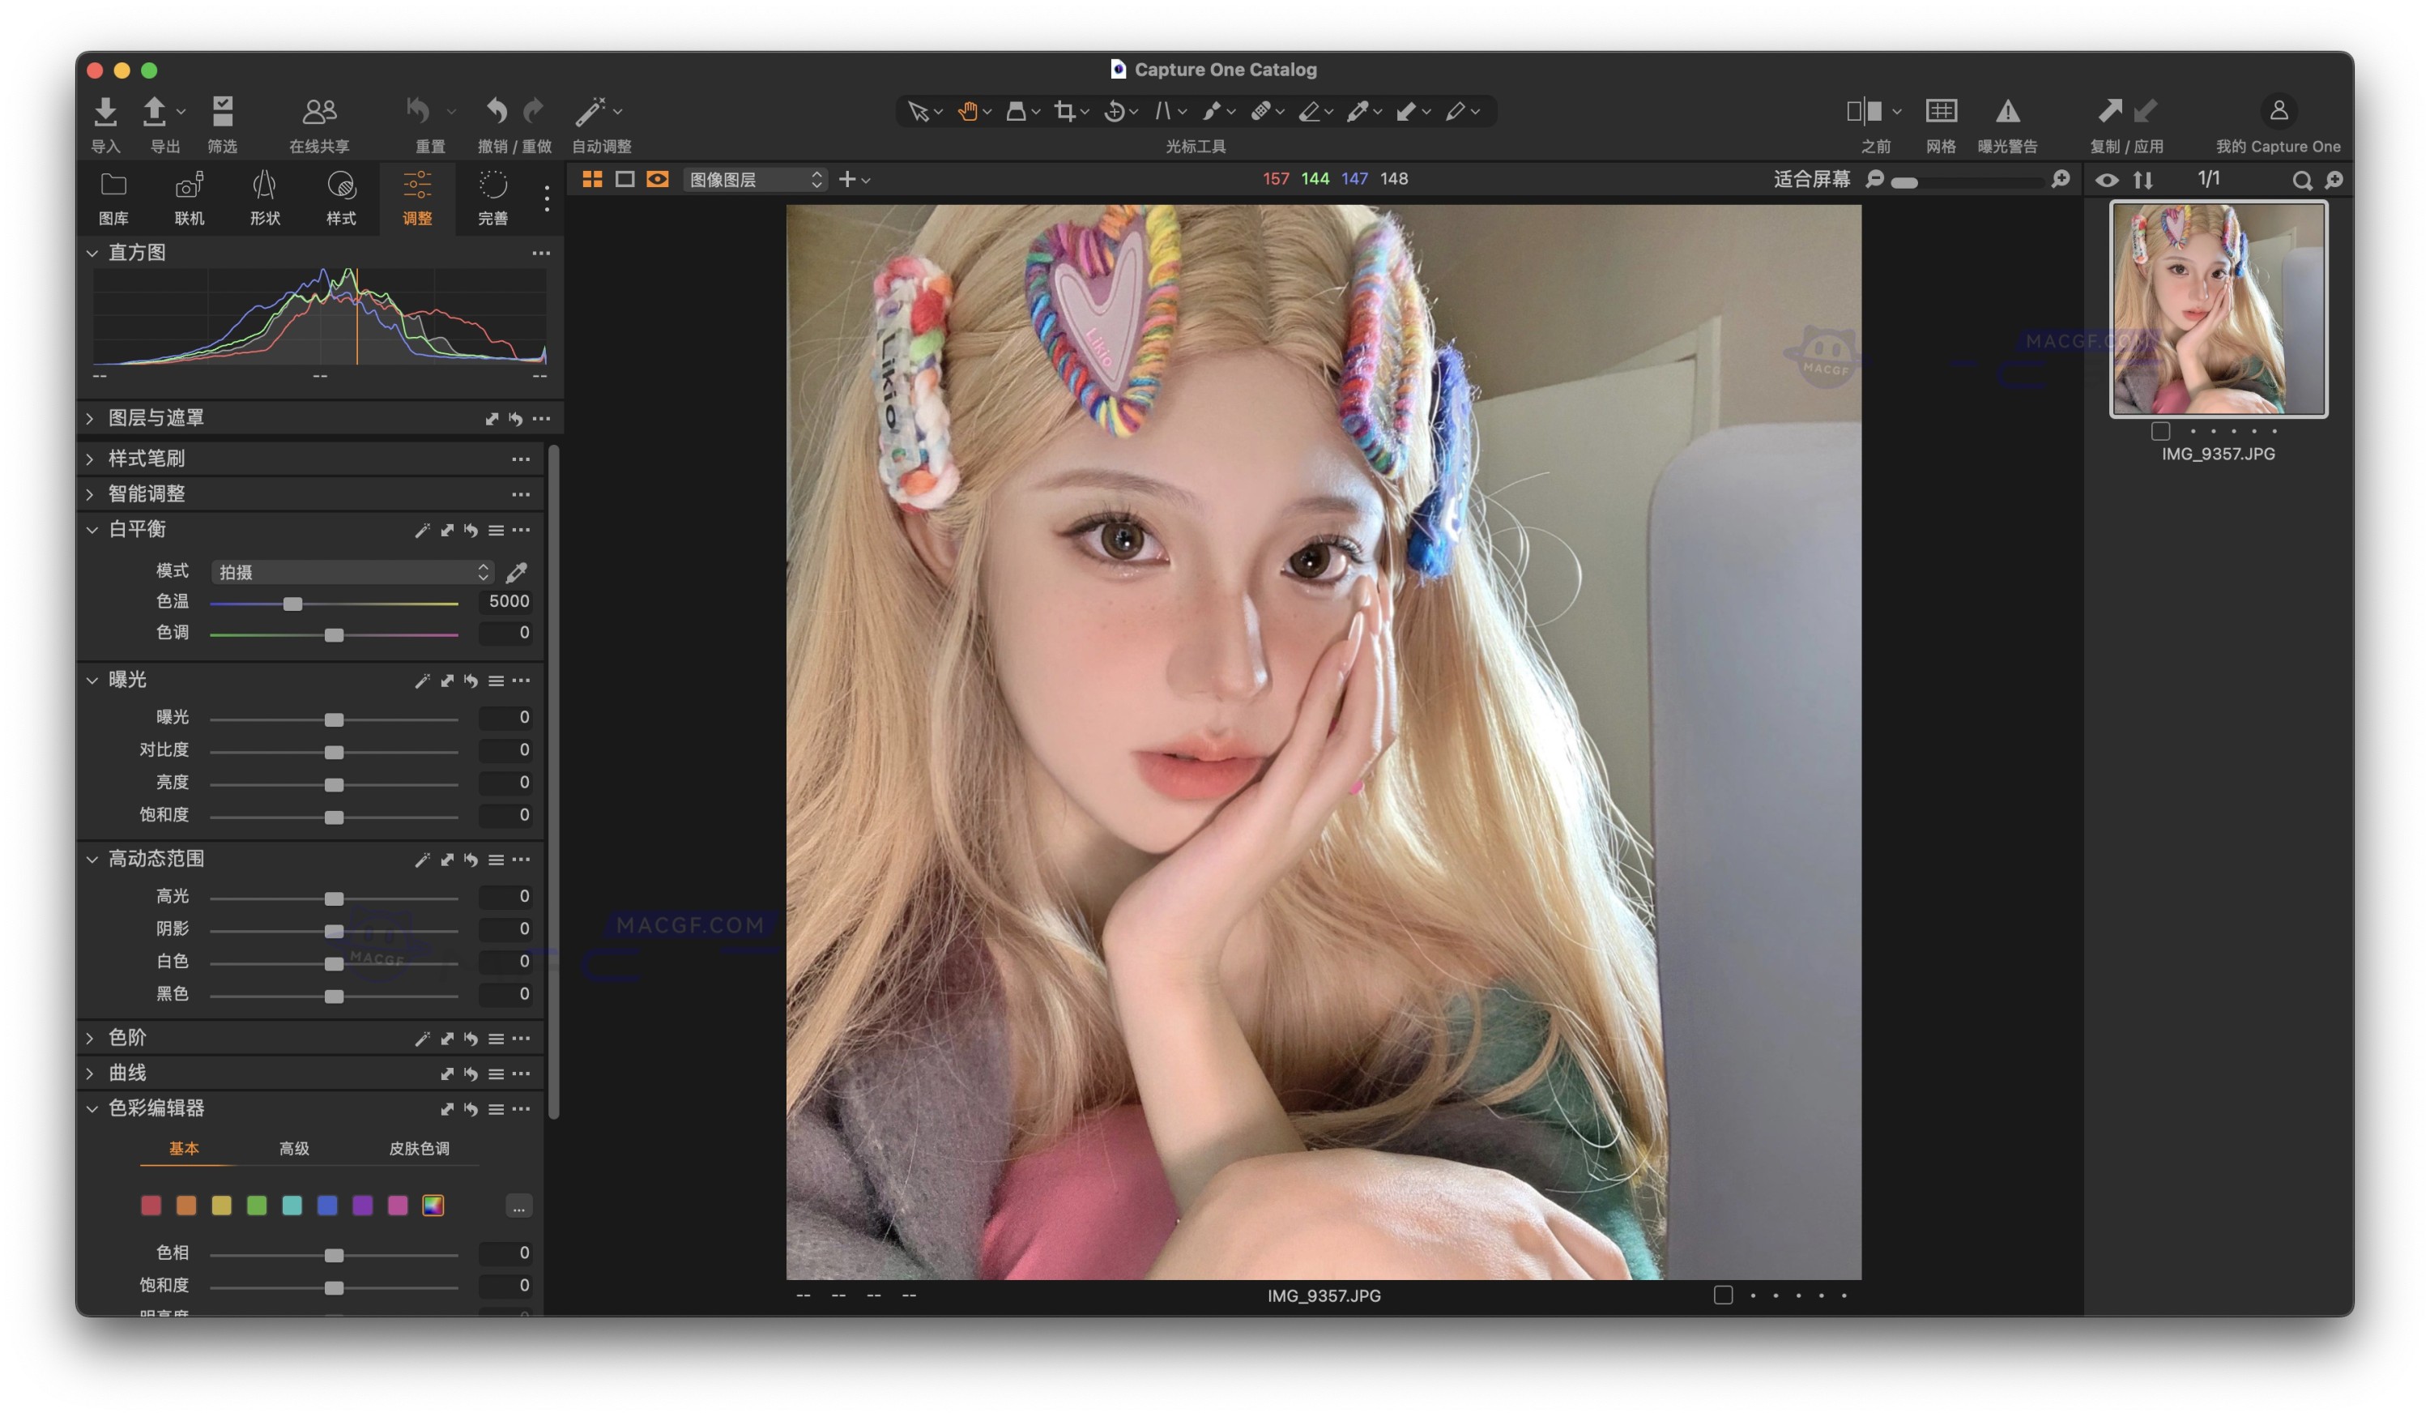Tick the checkbox under the IMG_9357.JPG thumbnail
2430x1417 pixels.
[2161, 432]
